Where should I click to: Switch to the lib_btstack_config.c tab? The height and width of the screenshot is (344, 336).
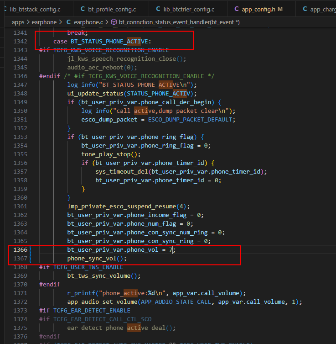[x=36, y=9]
